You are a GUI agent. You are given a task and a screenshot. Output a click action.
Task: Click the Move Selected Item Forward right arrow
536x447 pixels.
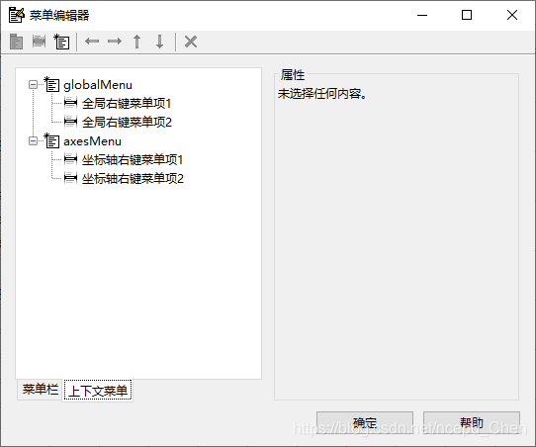115,42
